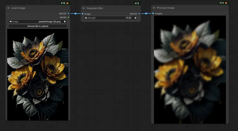Select the Gaussian Blur node title
The height and width of the screenshot is (131, 238).
pyautogui.click(x=95, y=8)
